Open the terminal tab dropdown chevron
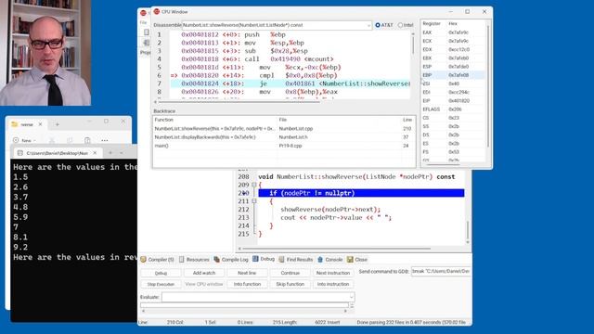Image resolution: width=594 pixels, height=334 pixels. coord(122,153)
